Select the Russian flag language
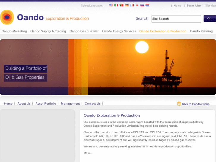 click(142, 5)
